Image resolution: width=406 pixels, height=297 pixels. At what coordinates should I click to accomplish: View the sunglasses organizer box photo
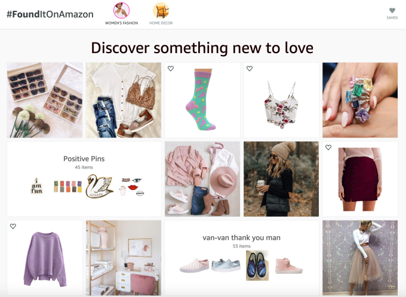45,100
